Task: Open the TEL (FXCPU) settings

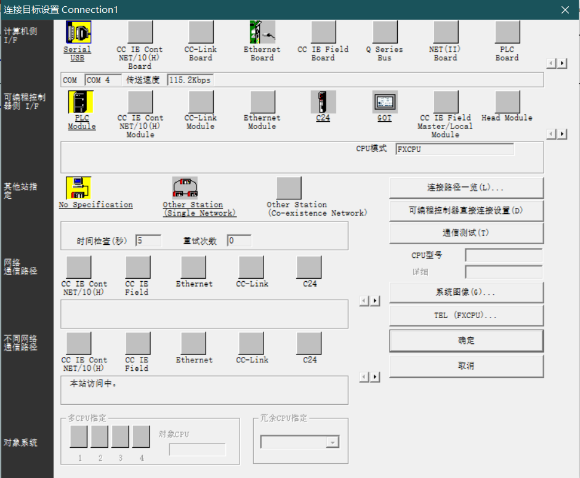Action: click(466, 315)
